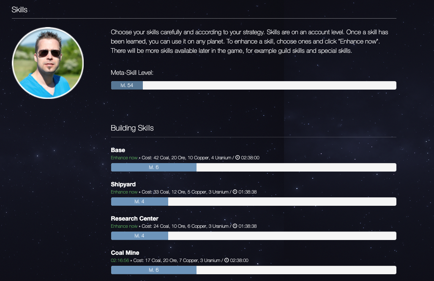Click Enhance now for the Base skill
The width and height of the screenshot is (434, 281).
(124, 158)
